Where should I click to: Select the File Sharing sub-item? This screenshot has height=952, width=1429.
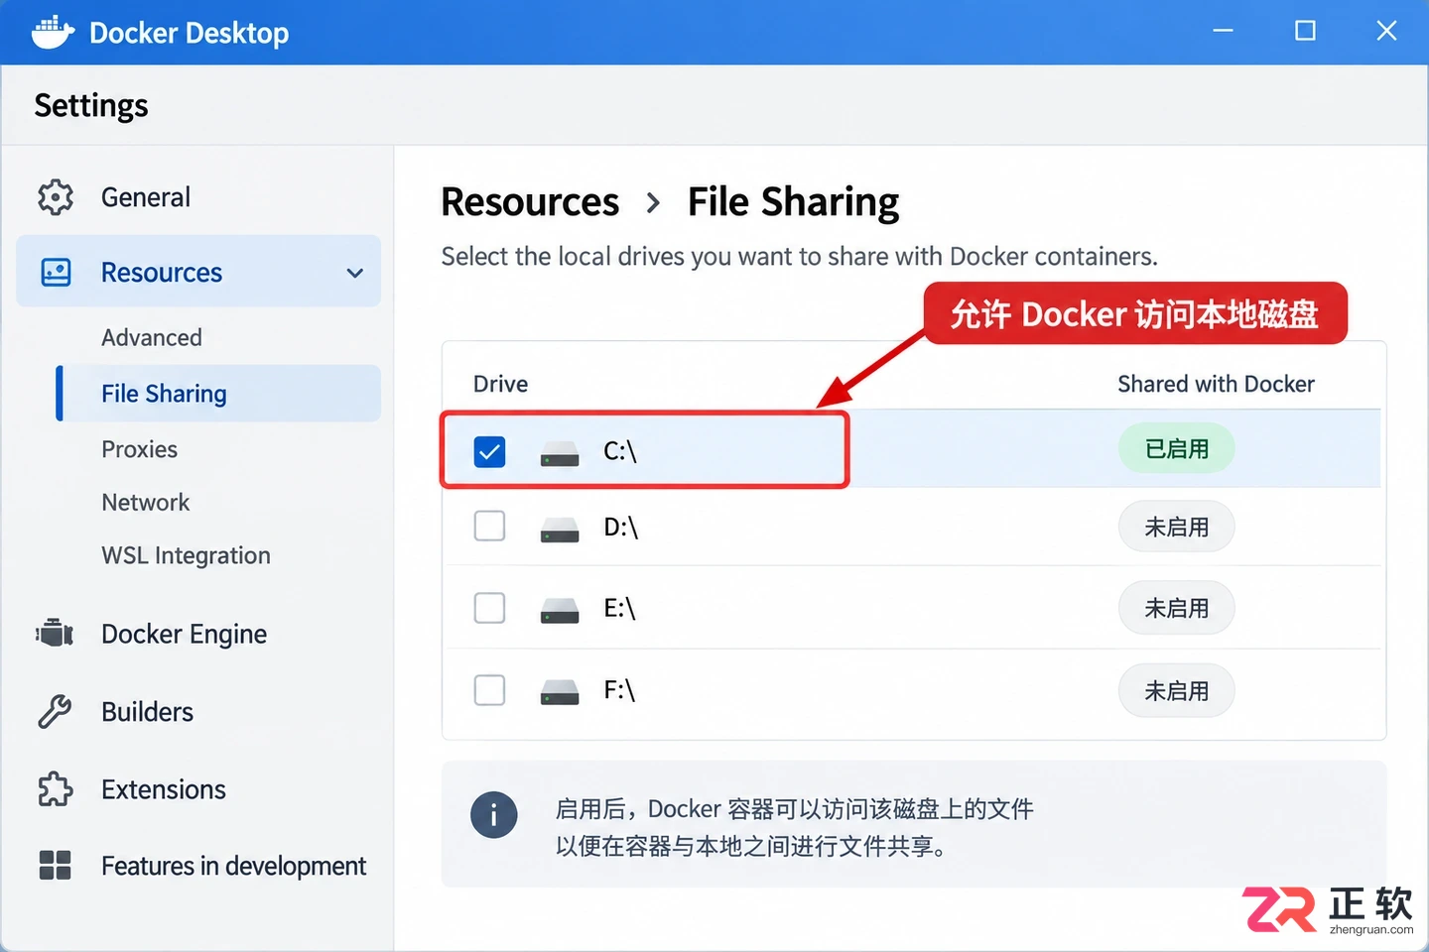pyautogui.click(x=219, y=394)
